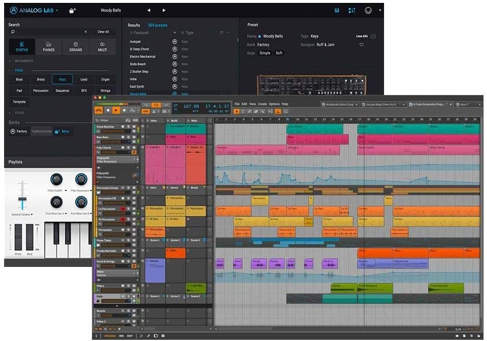487x341 pixels.
Task: Open the Analog Lab store bag icon
Action: [x=72, y=10]
